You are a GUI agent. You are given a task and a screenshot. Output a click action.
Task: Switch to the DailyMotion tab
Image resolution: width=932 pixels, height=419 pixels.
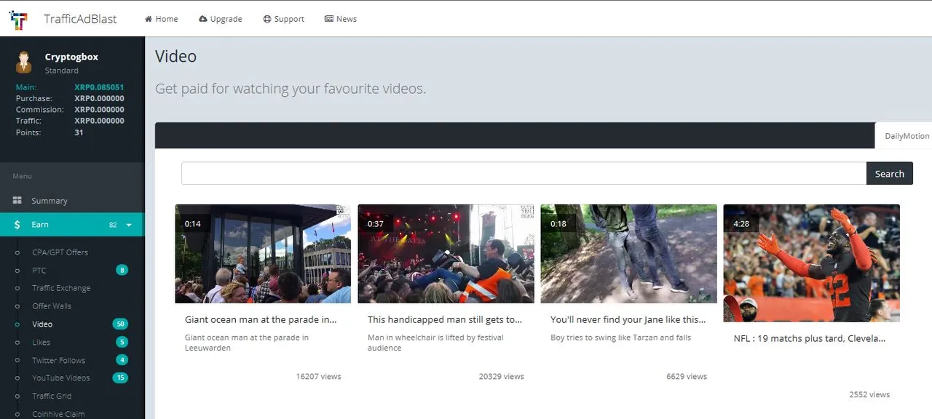coord(907,136)
